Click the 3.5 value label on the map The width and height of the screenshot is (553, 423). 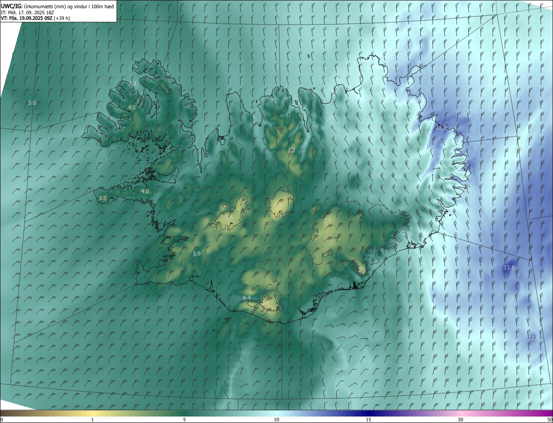click(102, 199)
